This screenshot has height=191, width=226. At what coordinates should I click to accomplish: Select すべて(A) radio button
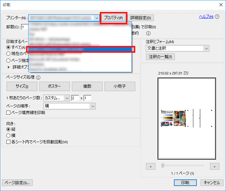pos(8,47)
